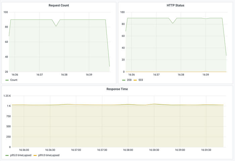
Task: Click the 16:37:00 tick in Response Time chart
Action: click(x=76, y=150)
